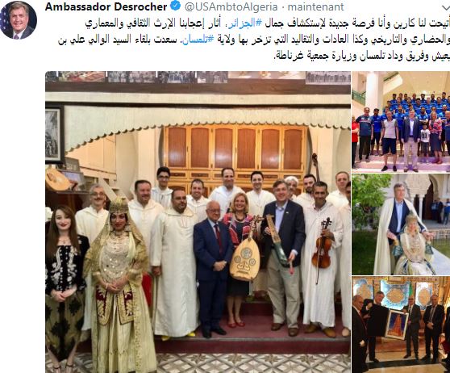Click the woman in golden bridal costume
Viewport: 450px width, 373px height.
pyautogui.click(x=118, y=284)
